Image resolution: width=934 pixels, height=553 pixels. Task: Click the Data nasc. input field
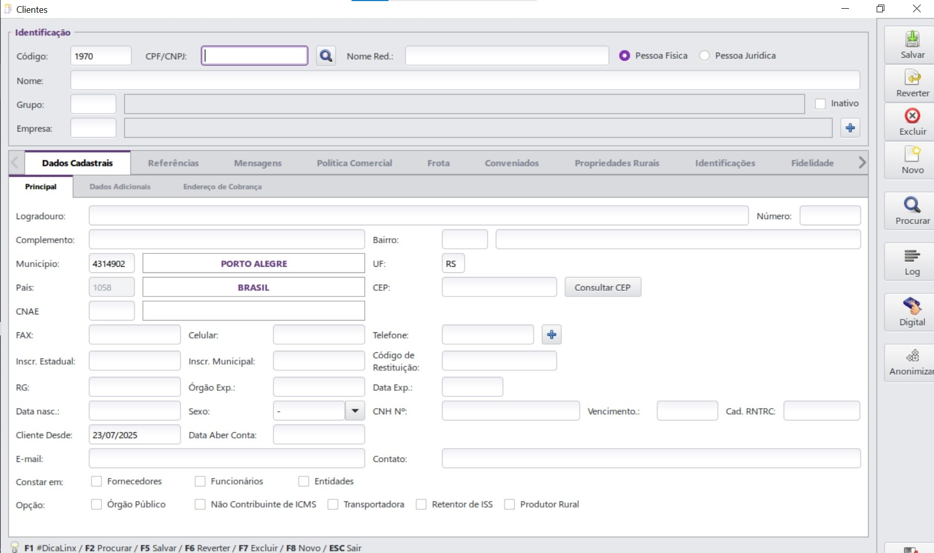(x=135, y=411)
